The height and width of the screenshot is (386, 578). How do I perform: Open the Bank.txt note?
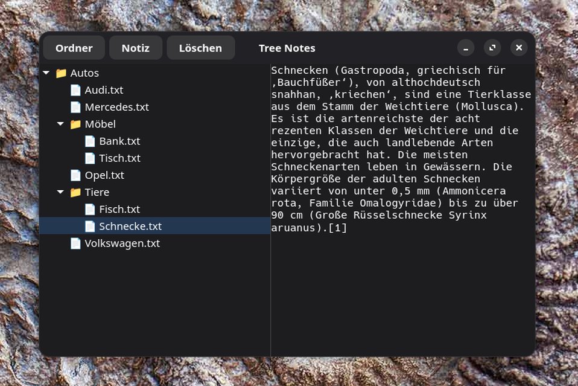pyautogui.click(x=120, y=141)
